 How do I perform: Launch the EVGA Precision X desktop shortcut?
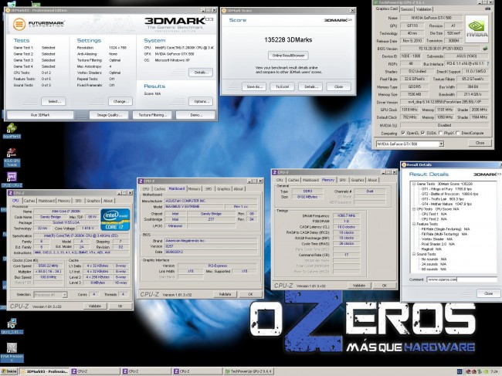click(12, 352)
